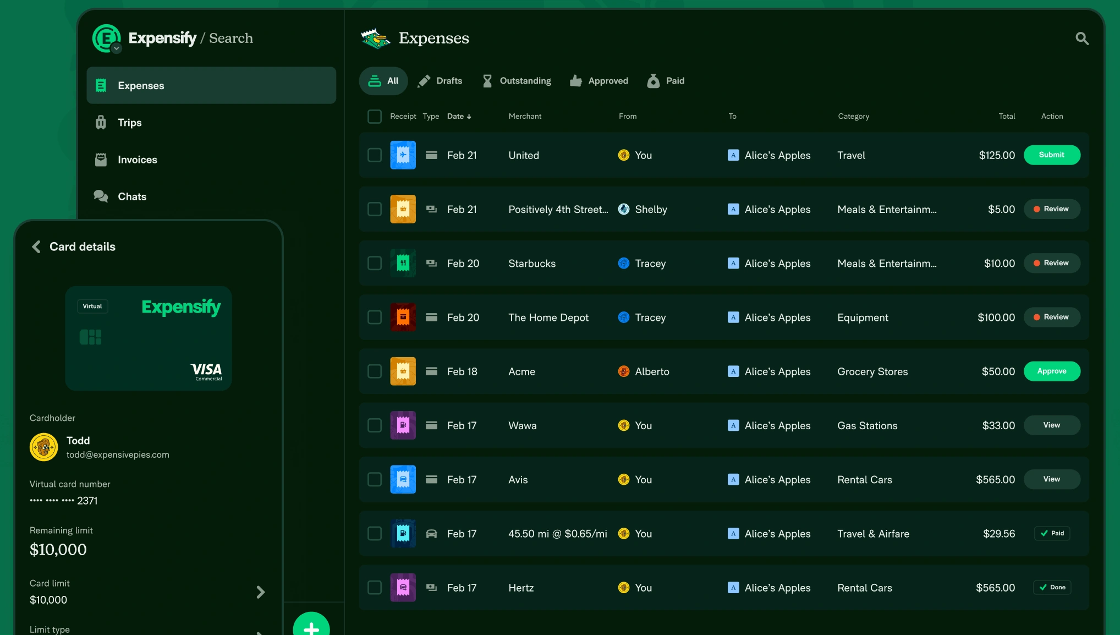Select the Starbucks expense checkbox
This screenshot has width=1120, height=635.
coord(375,263)
